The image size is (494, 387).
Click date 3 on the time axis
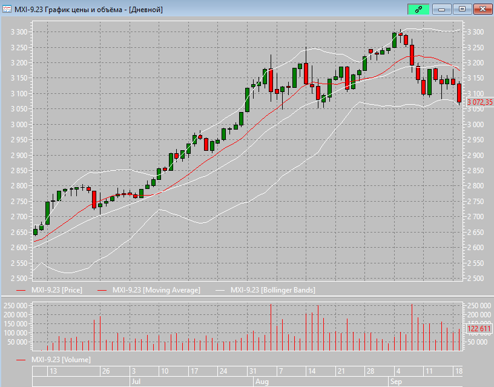click(134, 371)
